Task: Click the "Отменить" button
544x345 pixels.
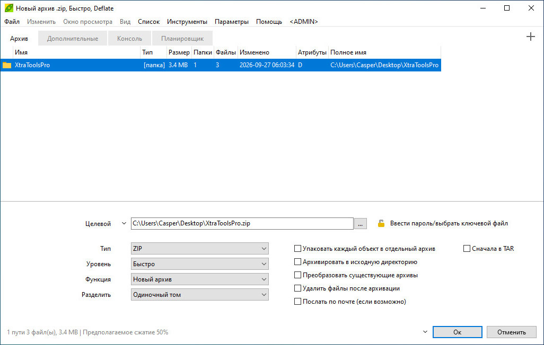Action: point(511,332)
